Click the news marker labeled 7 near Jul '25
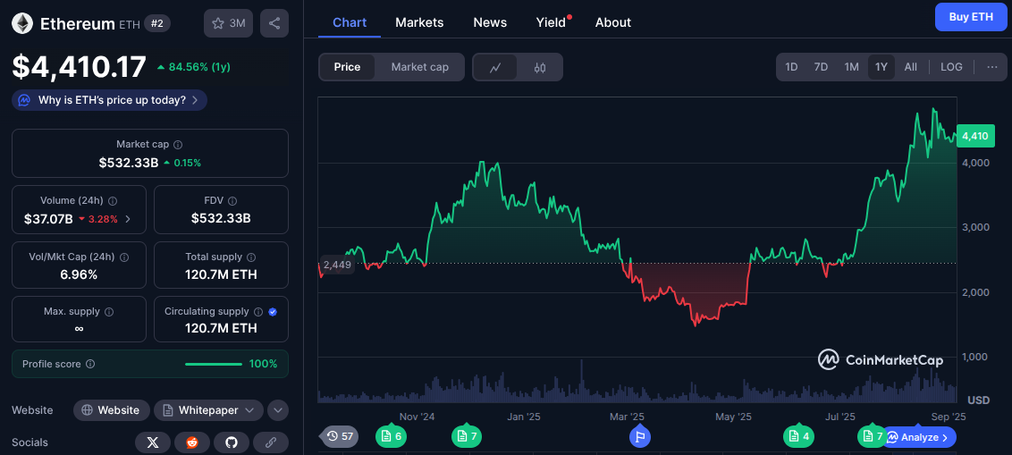Screen dimensions: 1012x455 coord(872,436)
